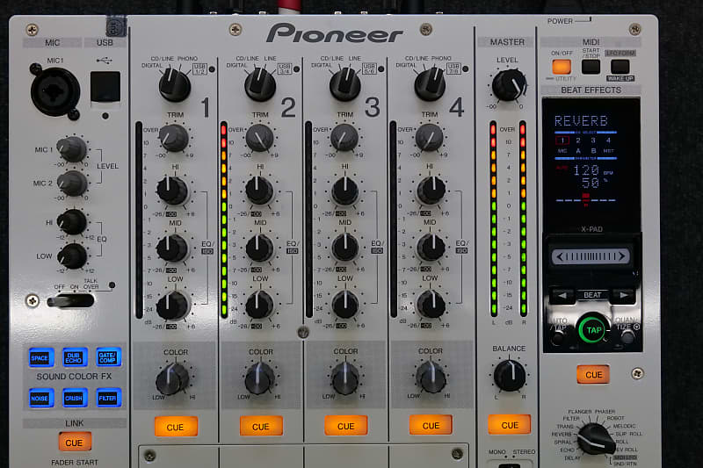Click the channel 2 HI EQ knob
The width and height of the screenshot is (703, 468).
[259, 191]
